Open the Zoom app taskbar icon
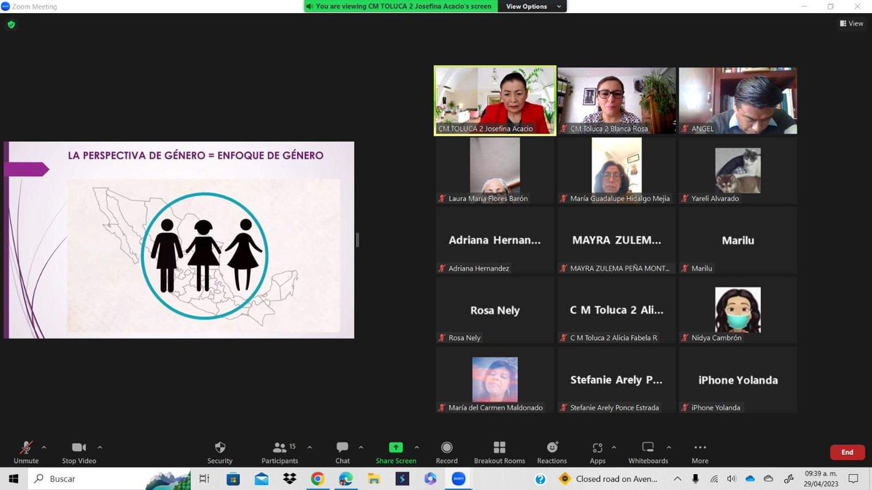The width and height of the screenshot is (872, 490). (x=459, y=479)
